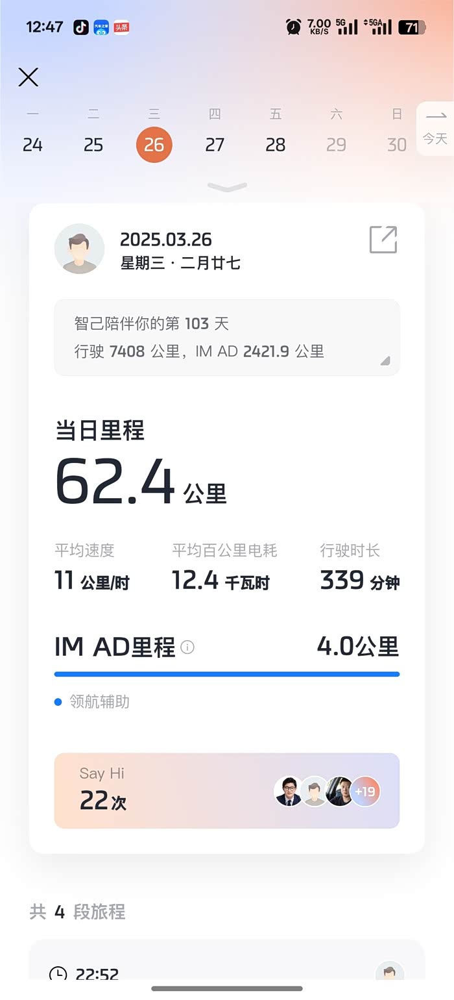Select Sunday 30 in the week strip
Image resolution: width=454 pixels, height=1000 pixels.
tap(397, 144)
